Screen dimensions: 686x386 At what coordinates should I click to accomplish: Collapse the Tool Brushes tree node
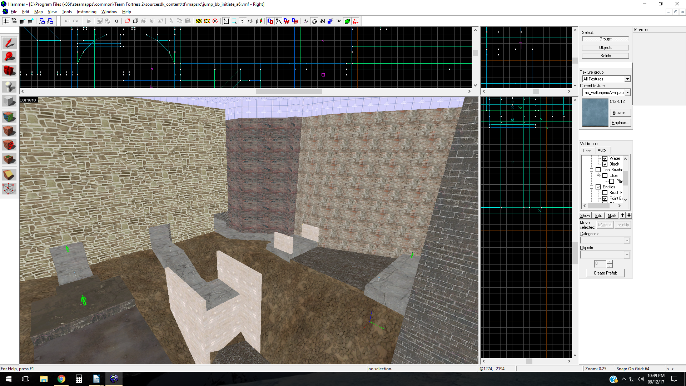coord(591,170)
